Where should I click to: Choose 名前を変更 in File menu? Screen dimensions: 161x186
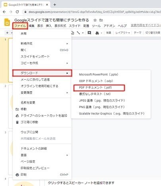pos(42,103)
